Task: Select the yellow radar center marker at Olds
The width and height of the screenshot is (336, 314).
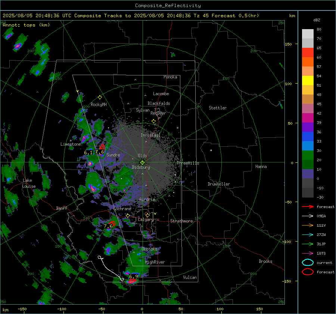Action: click(142, 162)
